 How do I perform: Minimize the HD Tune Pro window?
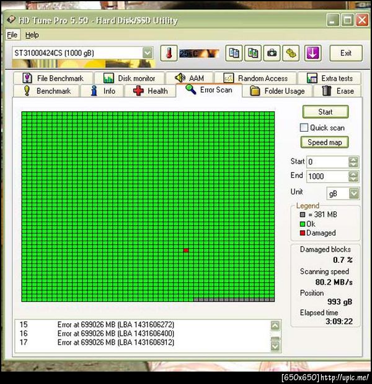pyautogui.click(x=333, y=20)
